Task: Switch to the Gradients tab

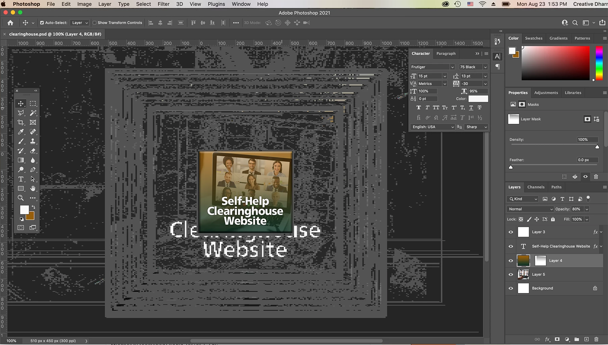Action: click(558, 38)
